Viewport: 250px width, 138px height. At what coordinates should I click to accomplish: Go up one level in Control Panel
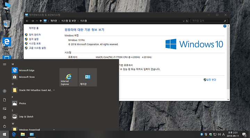41,21
